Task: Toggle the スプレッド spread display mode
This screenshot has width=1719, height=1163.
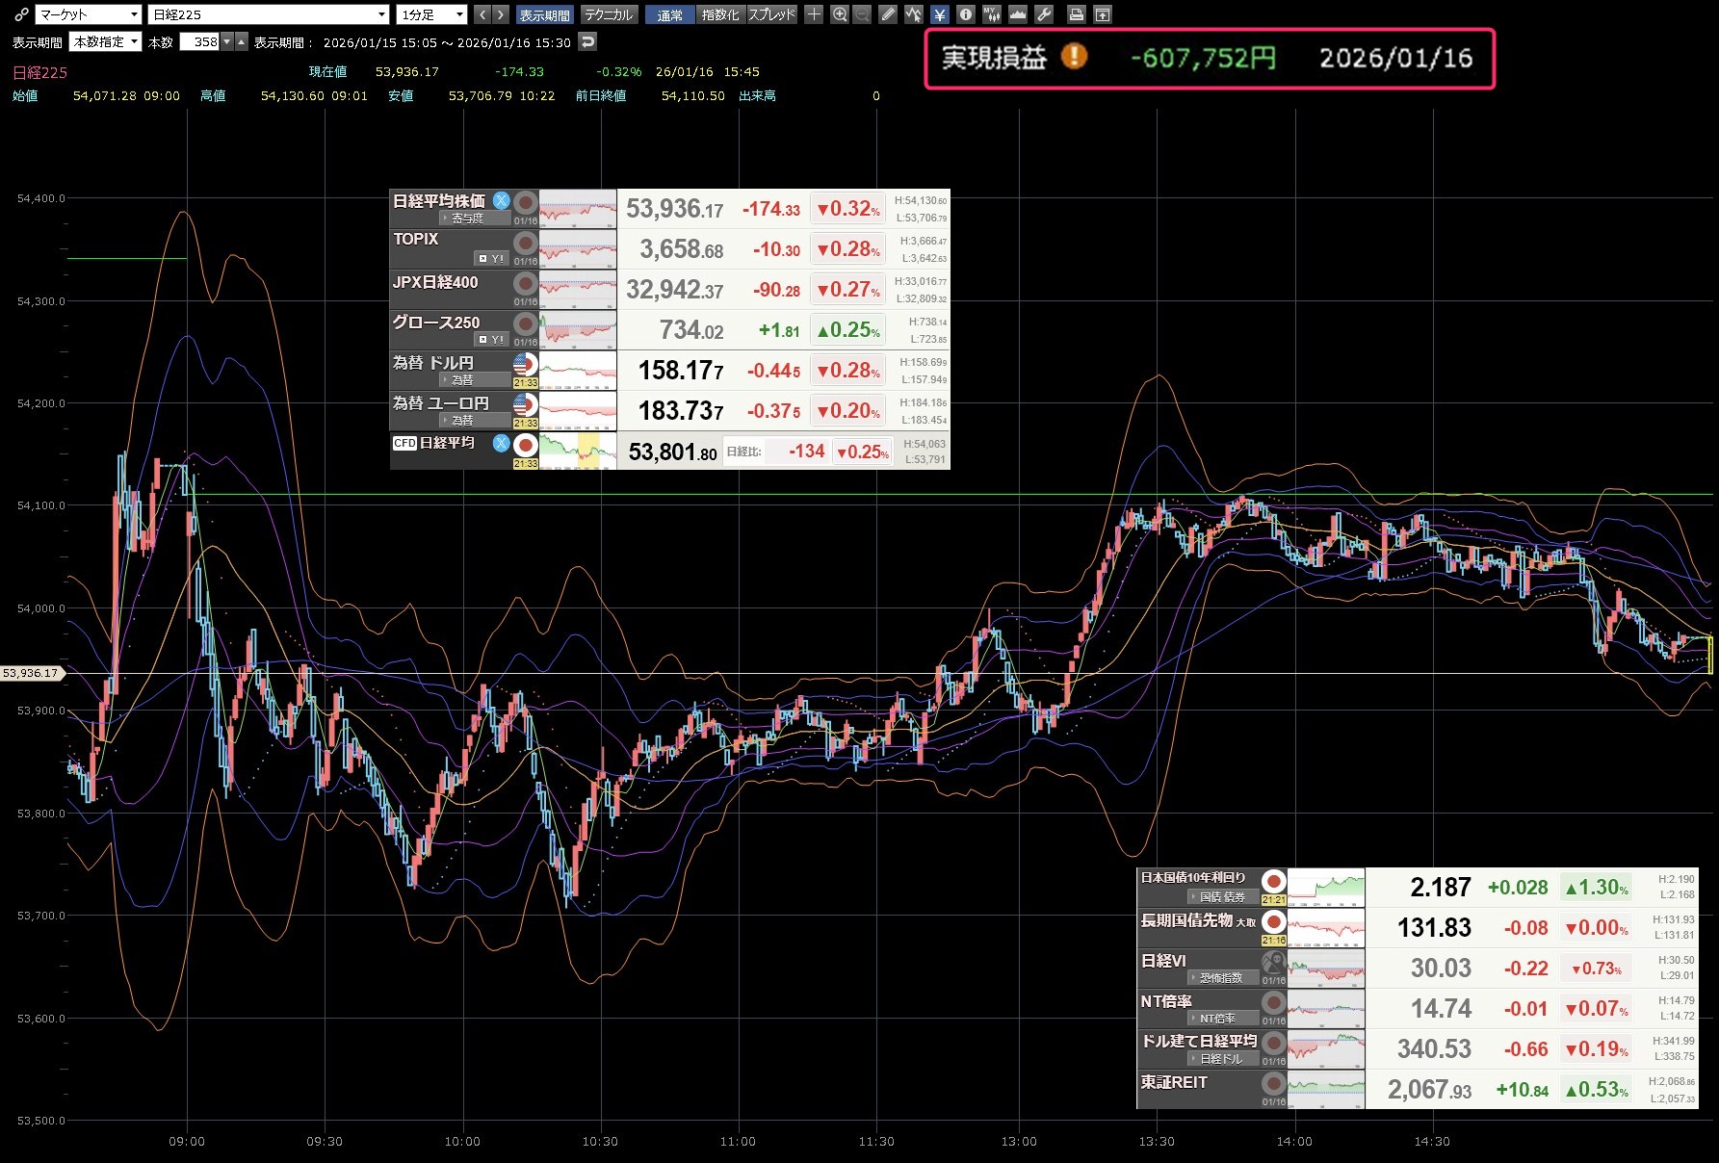Action: coord(772,14)
